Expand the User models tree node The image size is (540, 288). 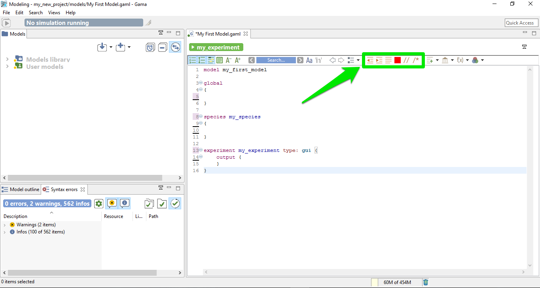[7, 66]
